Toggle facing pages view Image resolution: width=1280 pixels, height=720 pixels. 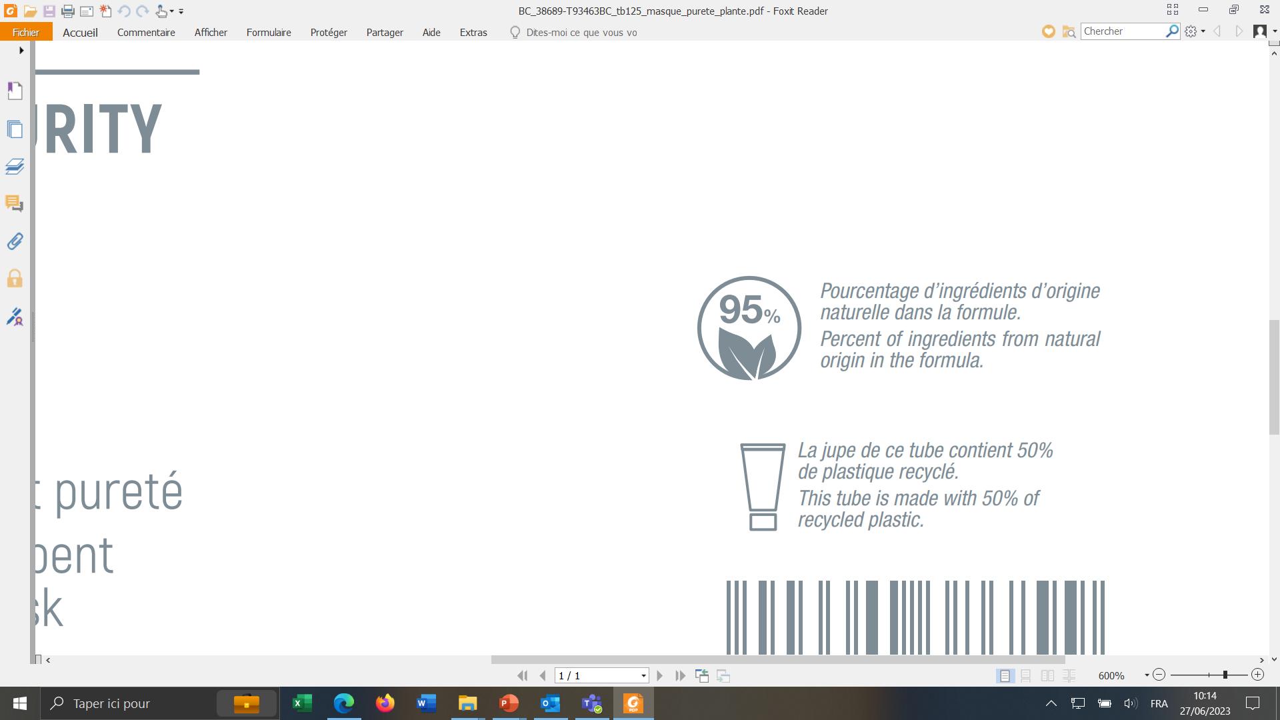pos(1047,676)
